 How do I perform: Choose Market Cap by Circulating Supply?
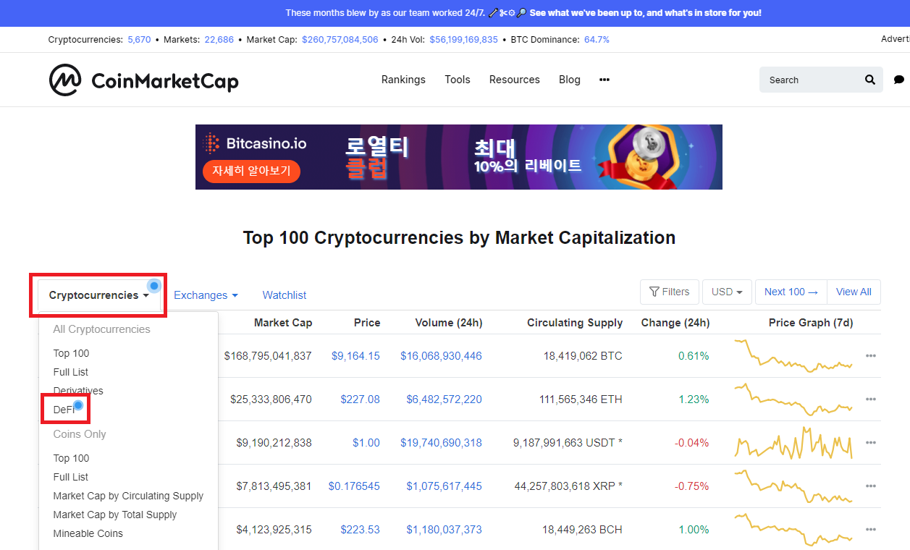pyautogui.click(x=128, y=496)
